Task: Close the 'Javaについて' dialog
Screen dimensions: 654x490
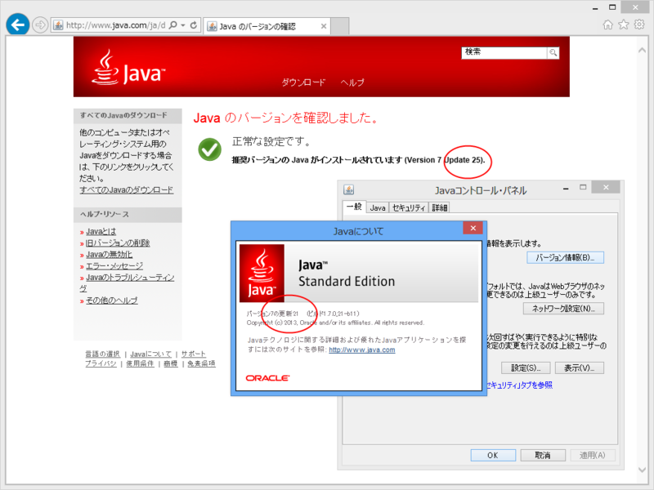Action: [473, 228]
